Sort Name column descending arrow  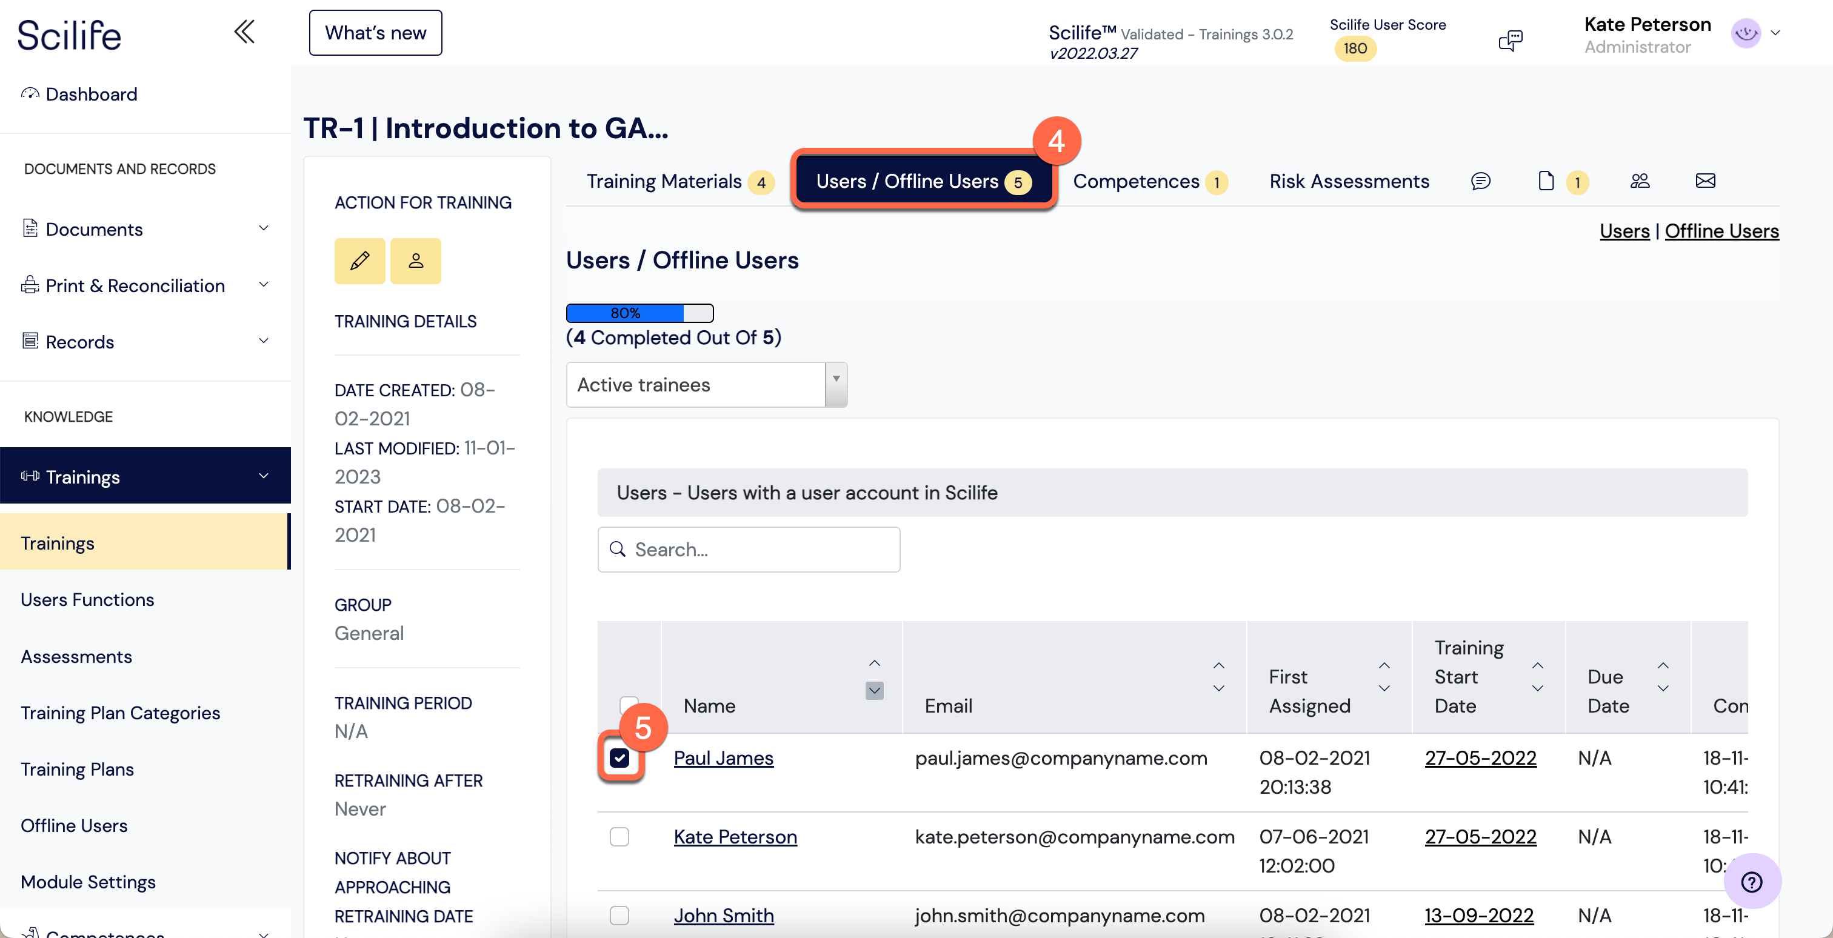[x=875, y=691]
